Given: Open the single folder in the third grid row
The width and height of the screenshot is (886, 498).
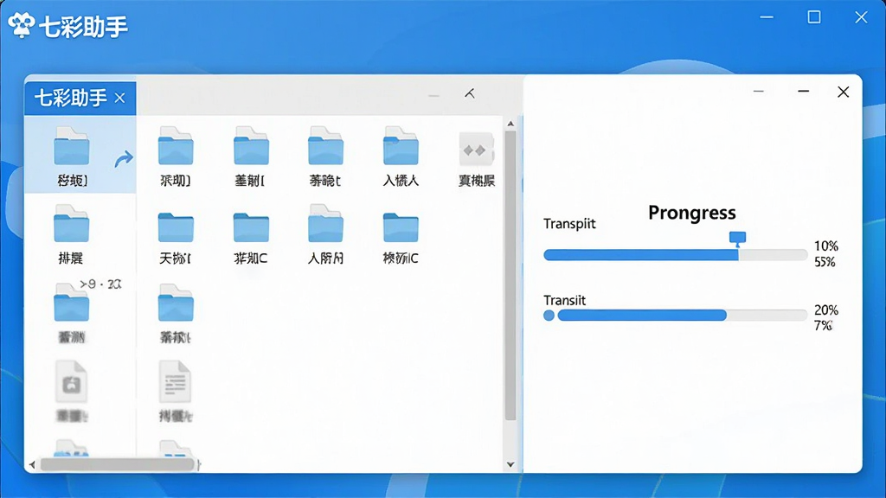Looking at the screenshot, I should pyautogui.click(x=176, y=303).
